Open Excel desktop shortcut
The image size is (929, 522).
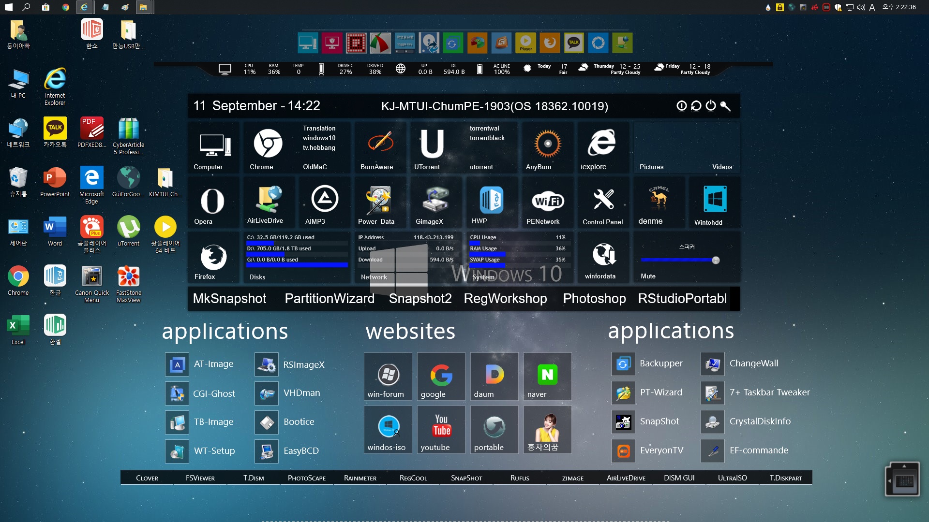coord(18,330)
